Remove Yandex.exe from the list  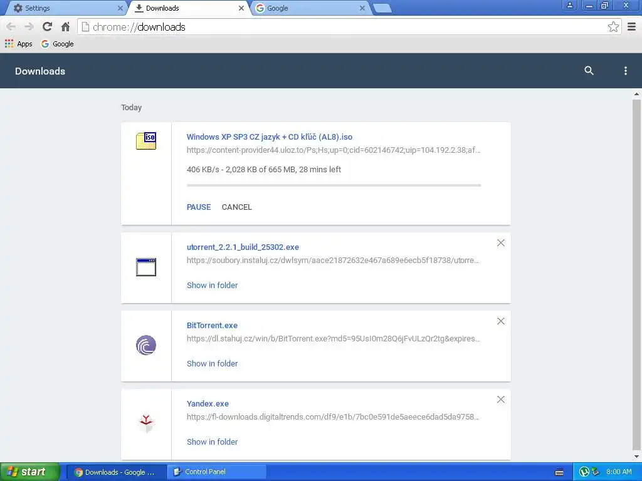click(501, 399)
